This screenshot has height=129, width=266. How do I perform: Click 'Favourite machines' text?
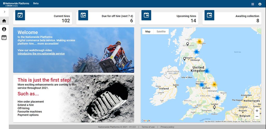coord(30,112)
